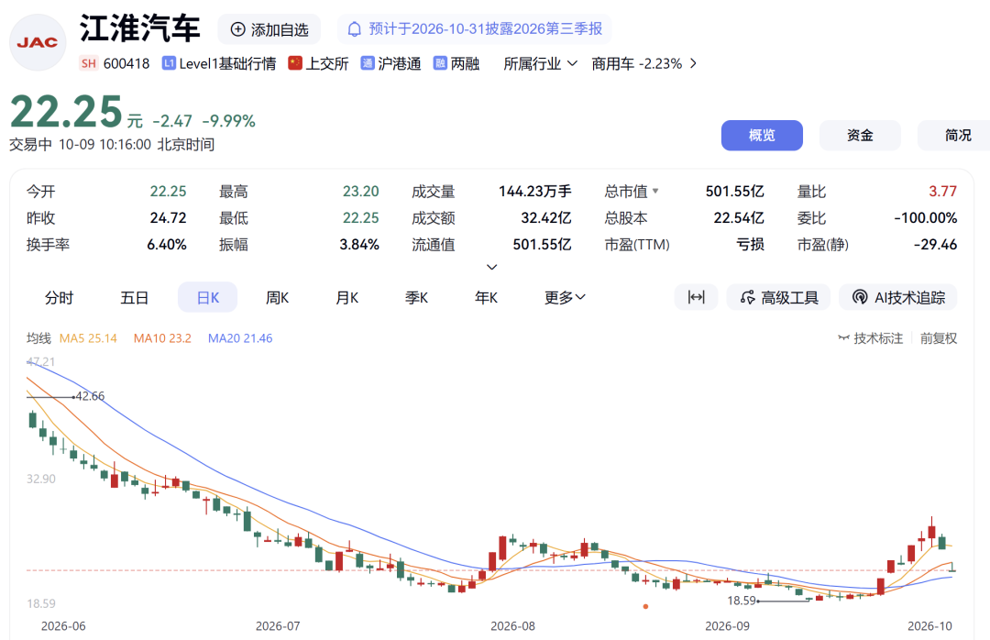Click the 换手率 value 6.40%
The image size is (990, 640).
coord(167,245)
